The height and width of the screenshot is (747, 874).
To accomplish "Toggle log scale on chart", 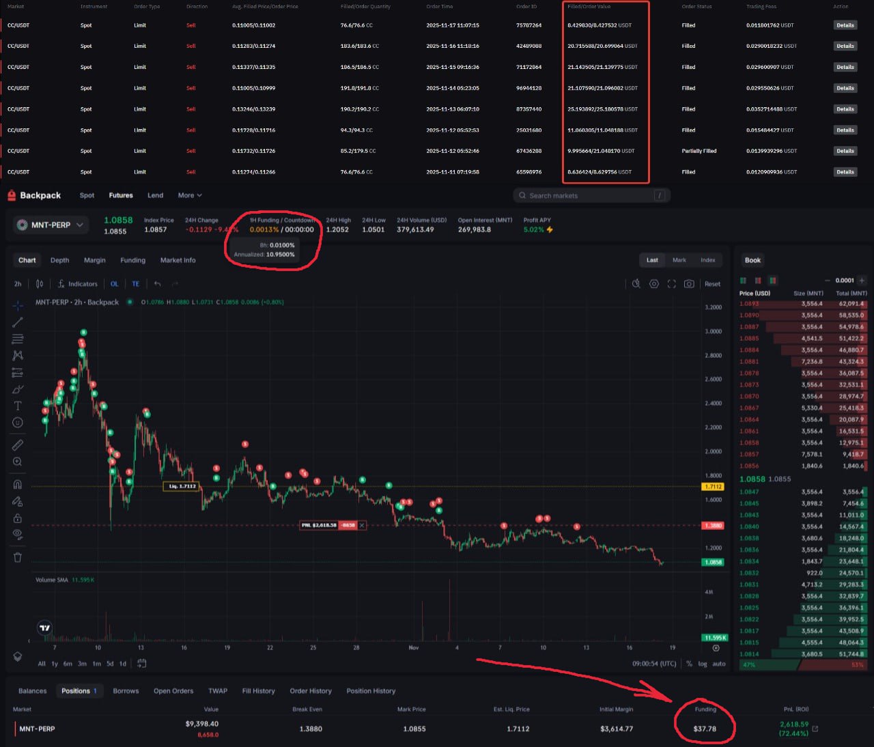I will click(x=703, y=664).
